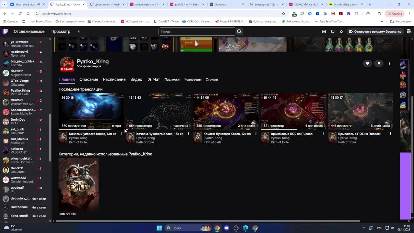Open the 14:30:18 stream thumbnail
Screen dimensions: 414x233
91,111
